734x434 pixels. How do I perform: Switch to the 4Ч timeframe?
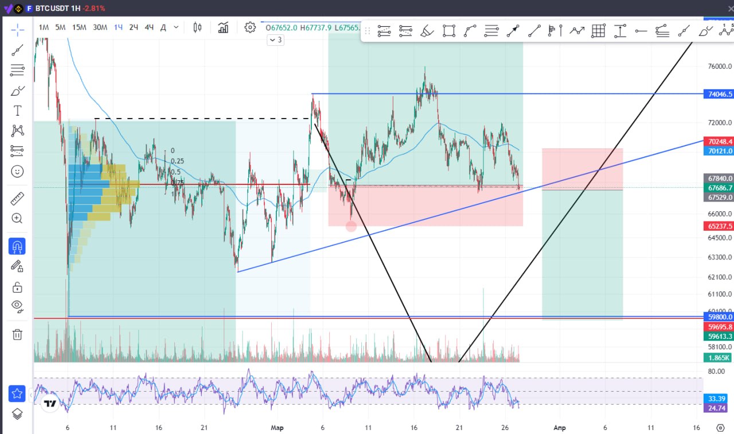149,27
